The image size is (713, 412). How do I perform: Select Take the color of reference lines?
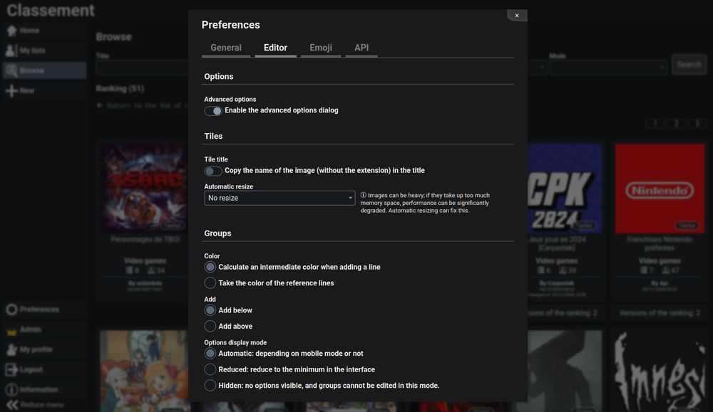click(210, 282)
